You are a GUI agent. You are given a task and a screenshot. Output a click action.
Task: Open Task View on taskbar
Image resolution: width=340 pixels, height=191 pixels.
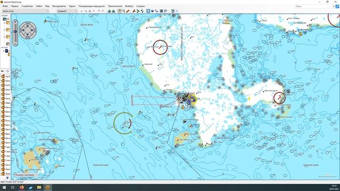point(13,187)
